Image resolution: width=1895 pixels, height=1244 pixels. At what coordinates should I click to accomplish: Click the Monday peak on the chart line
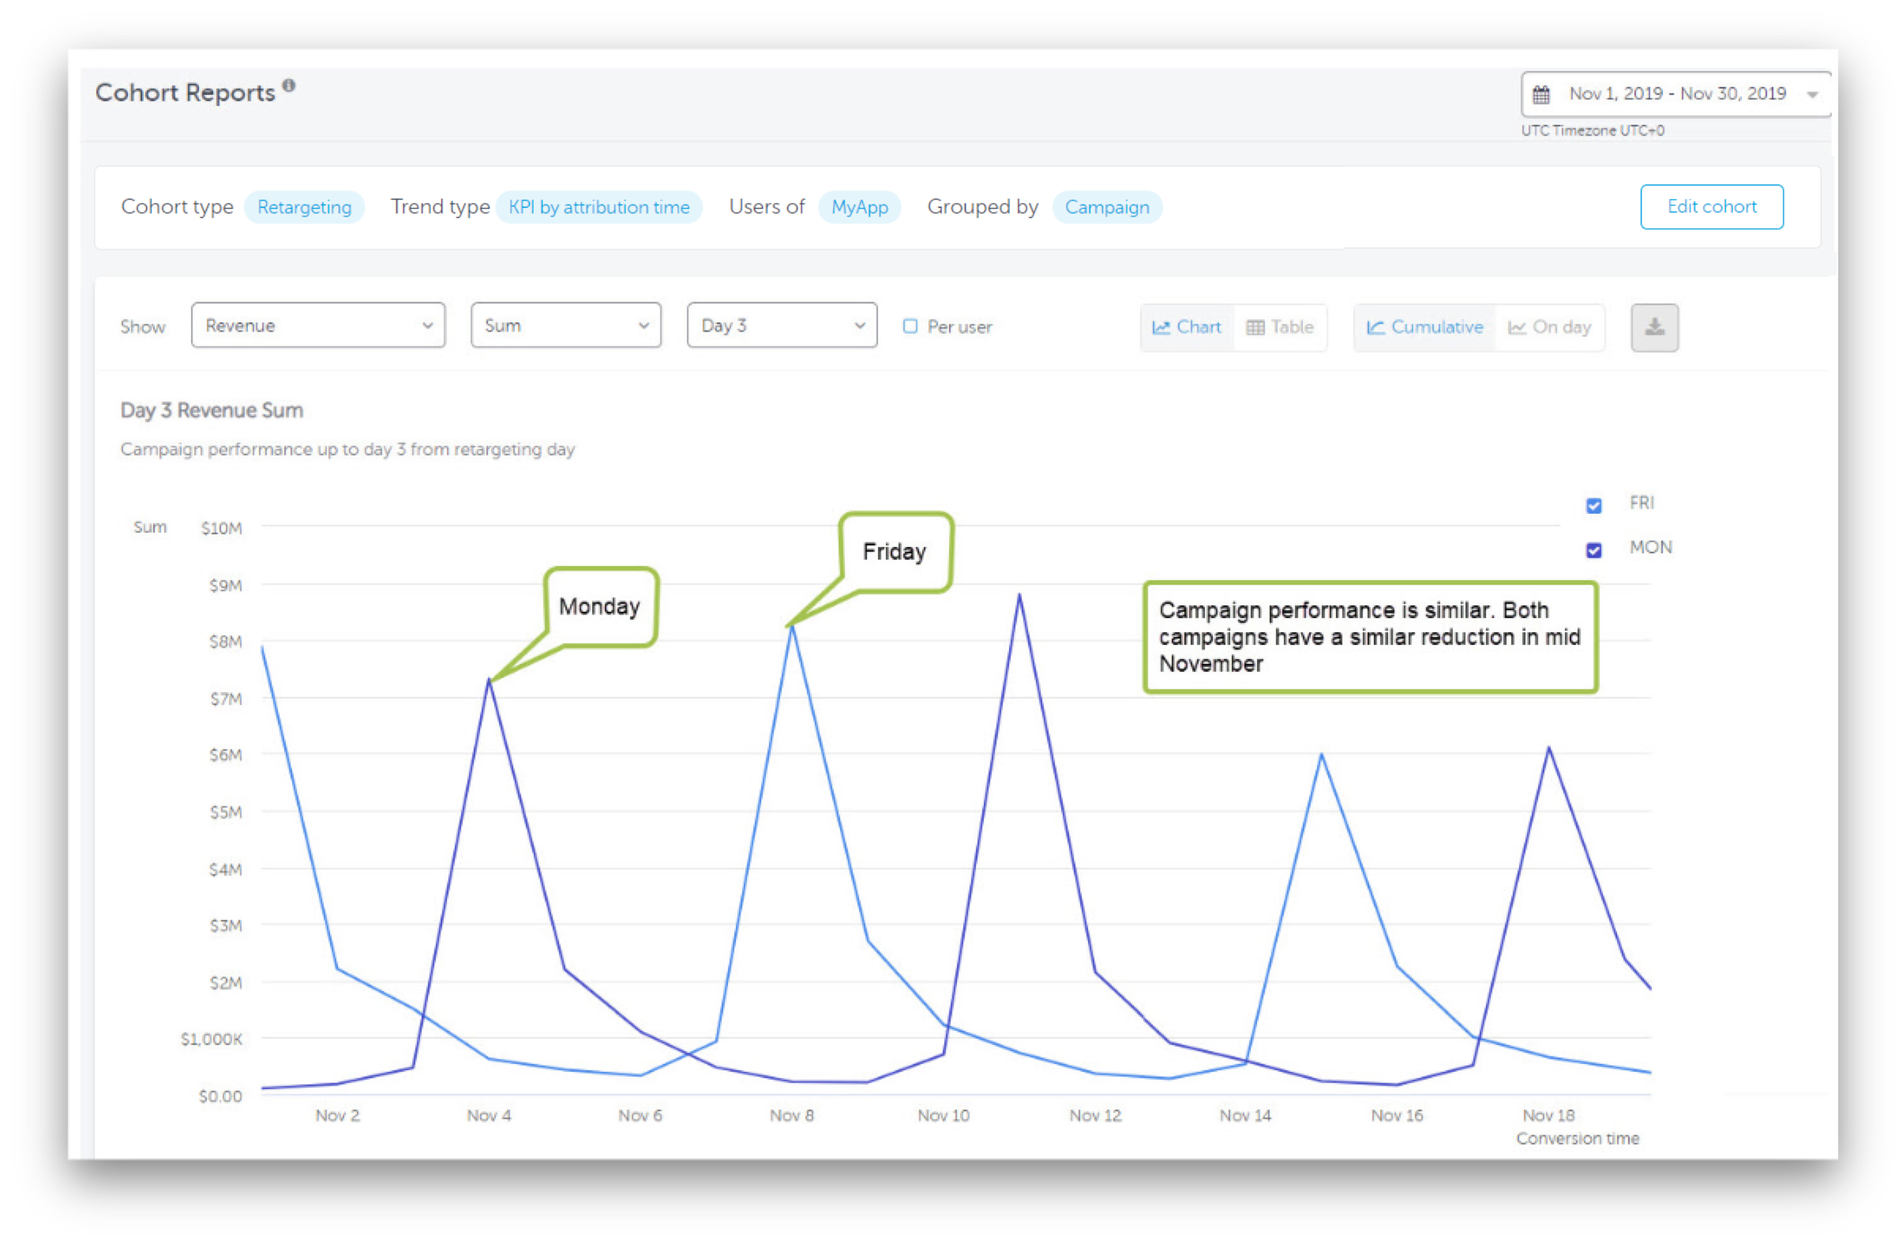coord(490,680)
